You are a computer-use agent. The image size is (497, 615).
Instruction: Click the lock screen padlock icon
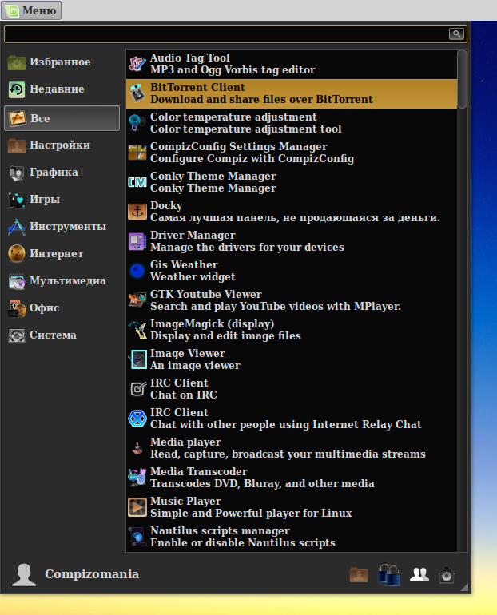click(388, 574)
